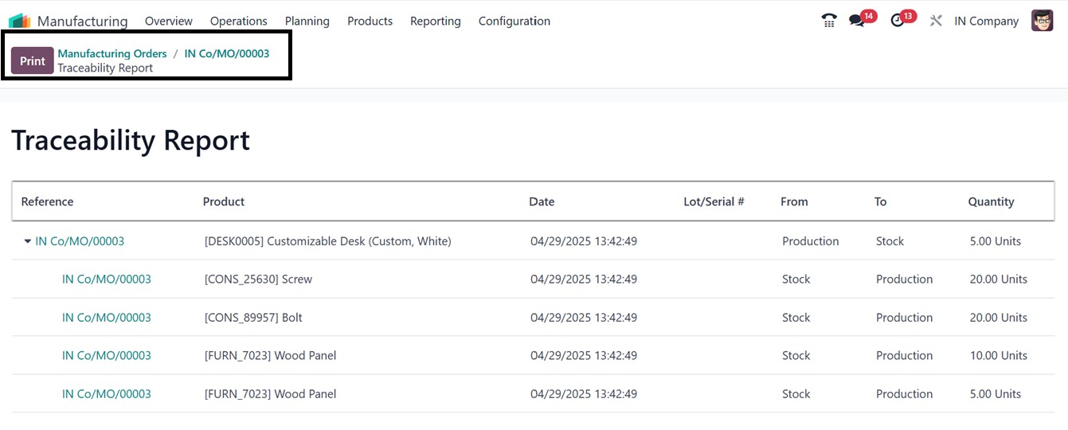1068x430 pixels.
Task: Click the debug tools wrench icon
Action: coord(936,21)
